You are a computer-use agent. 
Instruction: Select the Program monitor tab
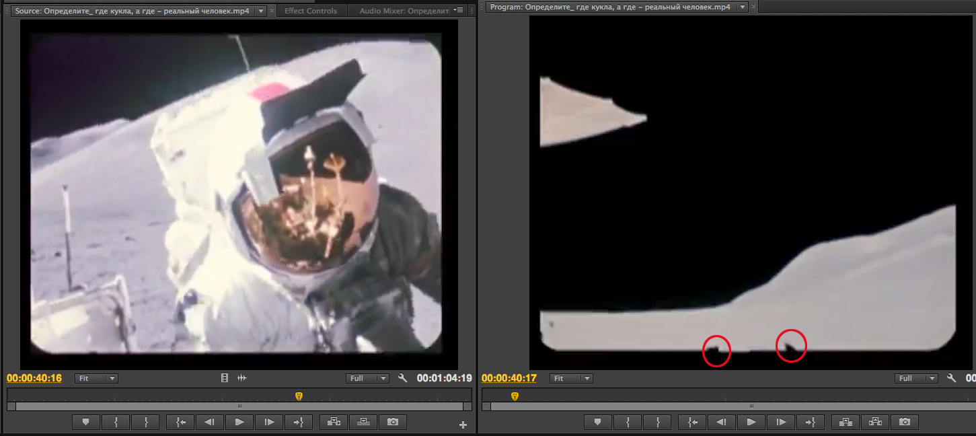[x=609, y=7]
